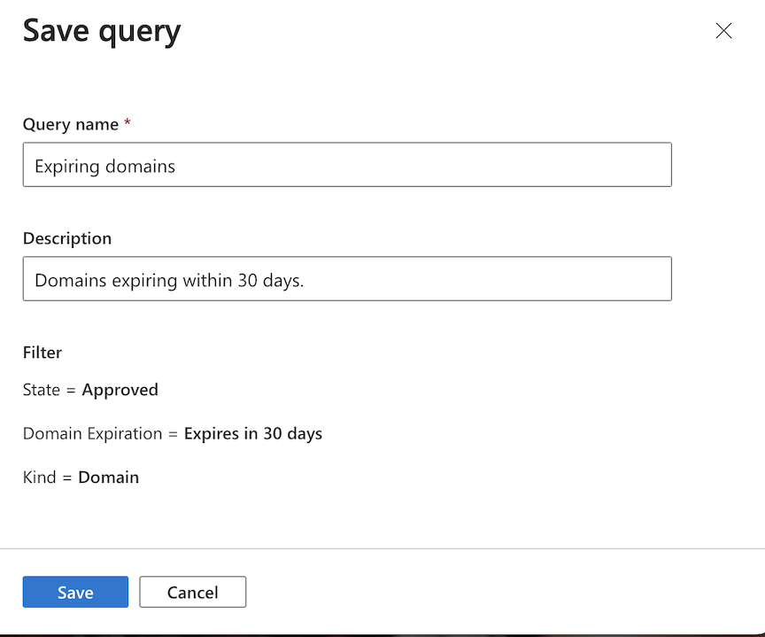The width and height of the screenshot is (765, 637).
Task: Dismiss the dialog using the X icon
Action: click(x=723, y=31)
